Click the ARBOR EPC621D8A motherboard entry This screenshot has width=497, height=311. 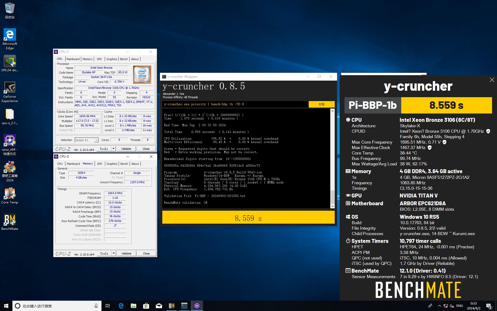[422, 203]
